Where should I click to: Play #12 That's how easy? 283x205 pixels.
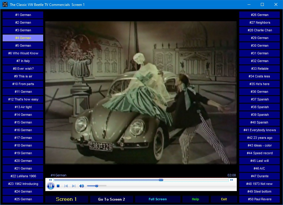click(x=23, y=99)
